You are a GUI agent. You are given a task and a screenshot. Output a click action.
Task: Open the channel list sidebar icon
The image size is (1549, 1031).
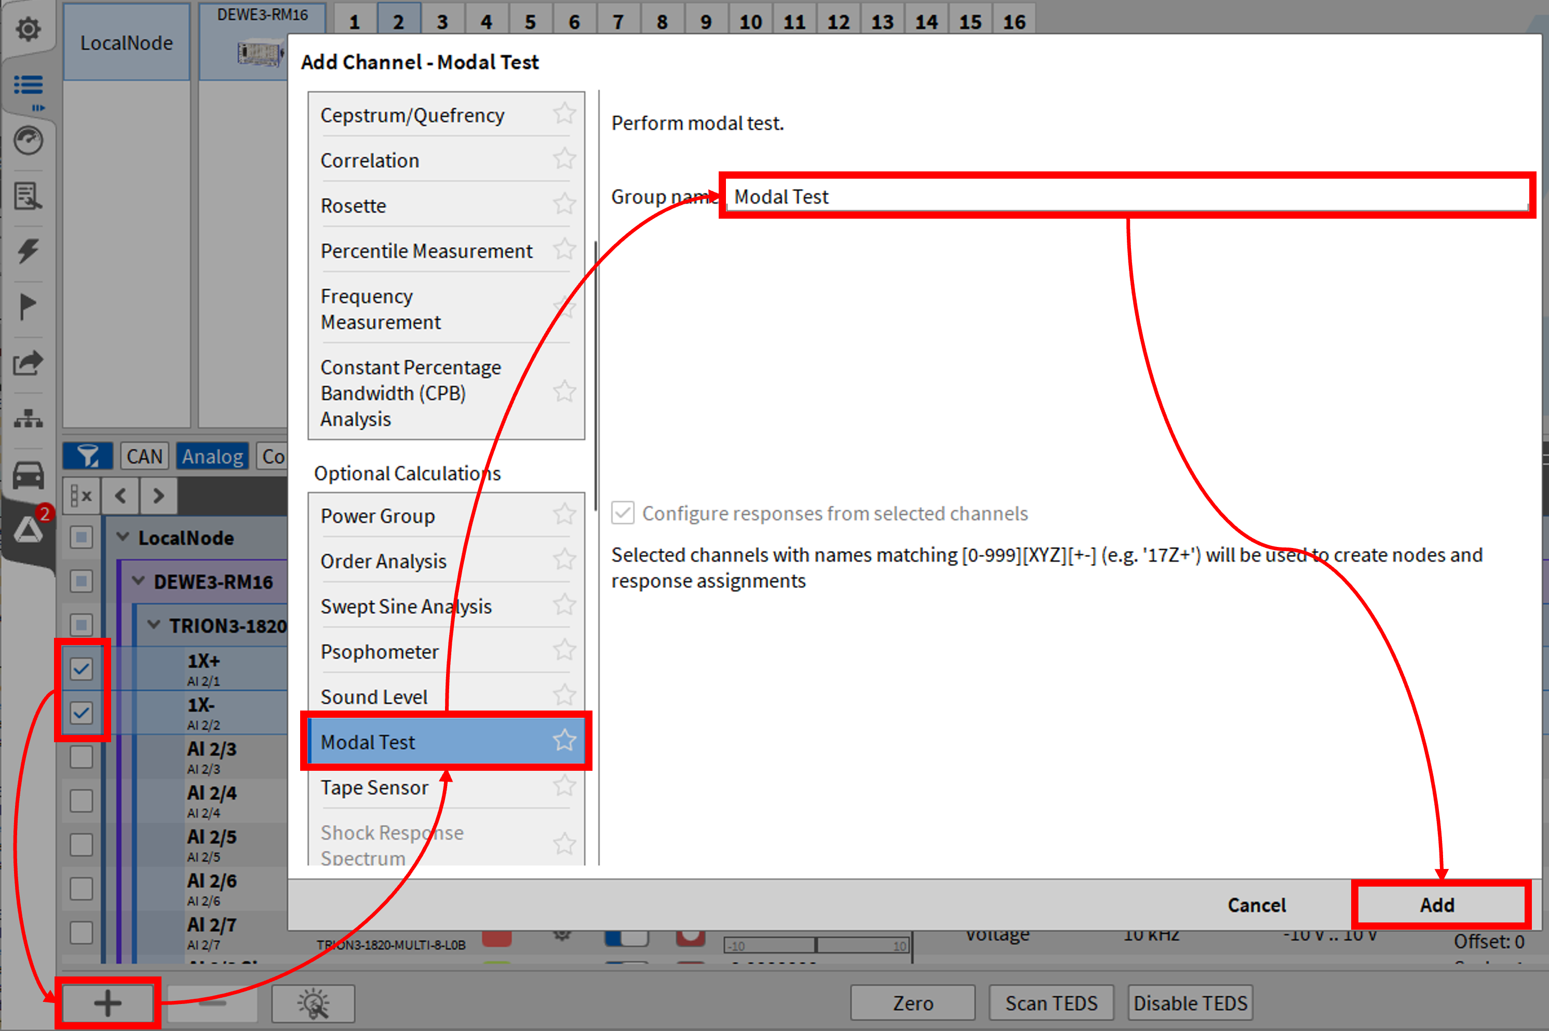tap(28, 85)
